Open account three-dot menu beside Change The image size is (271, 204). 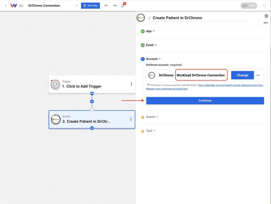(x=258, y=75)
